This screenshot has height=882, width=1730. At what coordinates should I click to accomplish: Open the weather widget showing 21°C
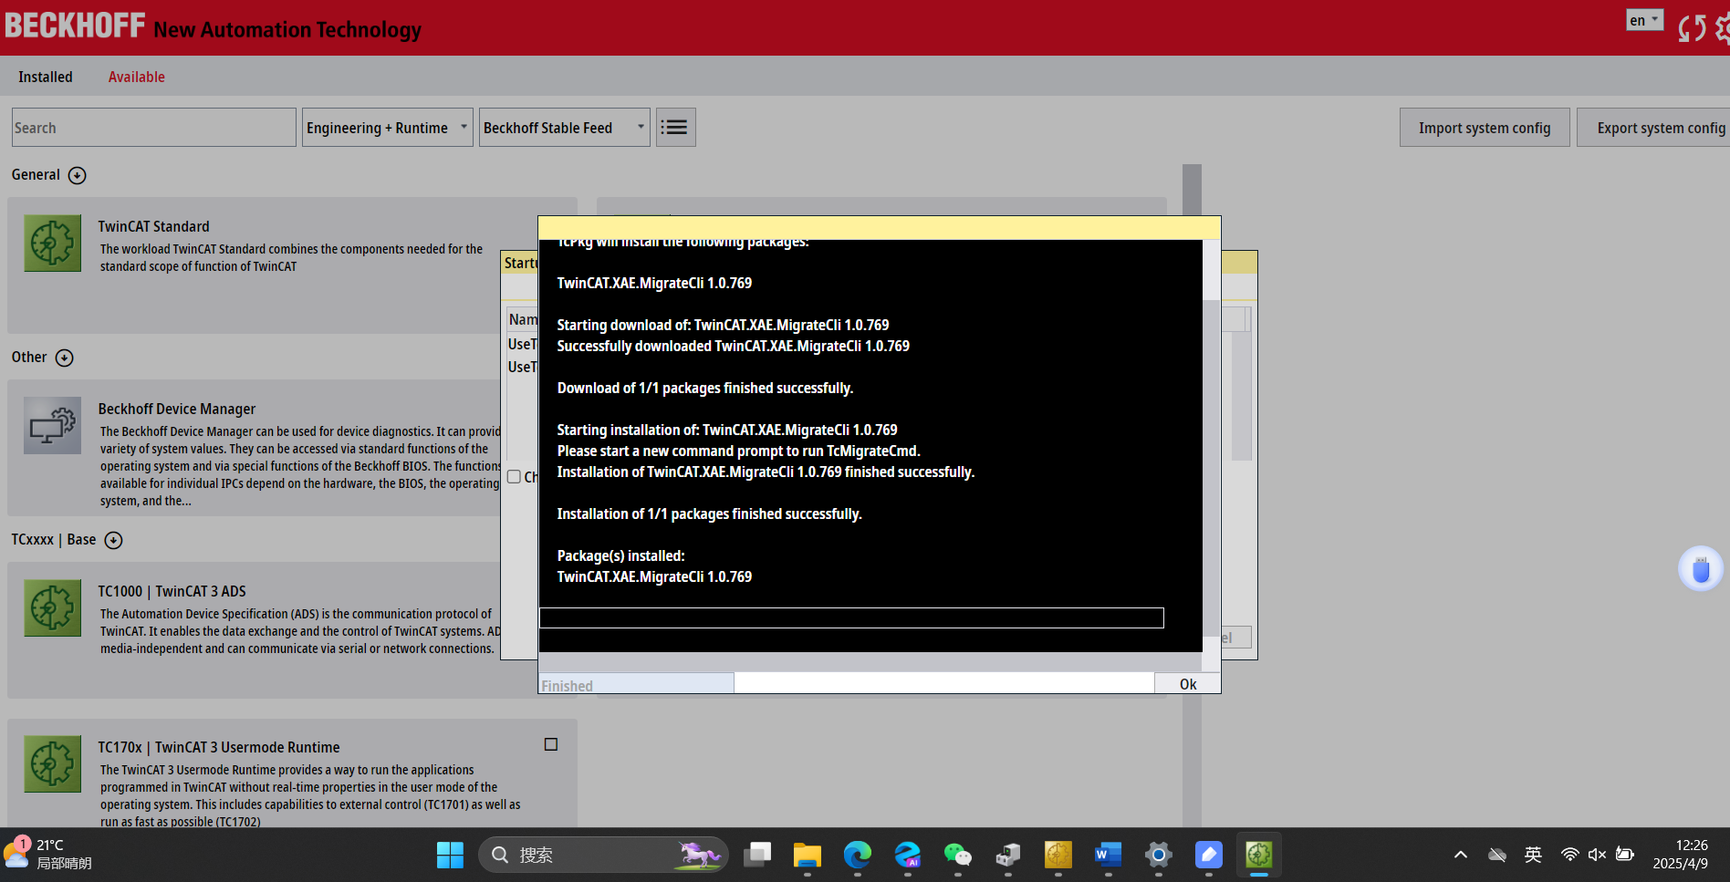pyautogui.click(x=47, y=855)
